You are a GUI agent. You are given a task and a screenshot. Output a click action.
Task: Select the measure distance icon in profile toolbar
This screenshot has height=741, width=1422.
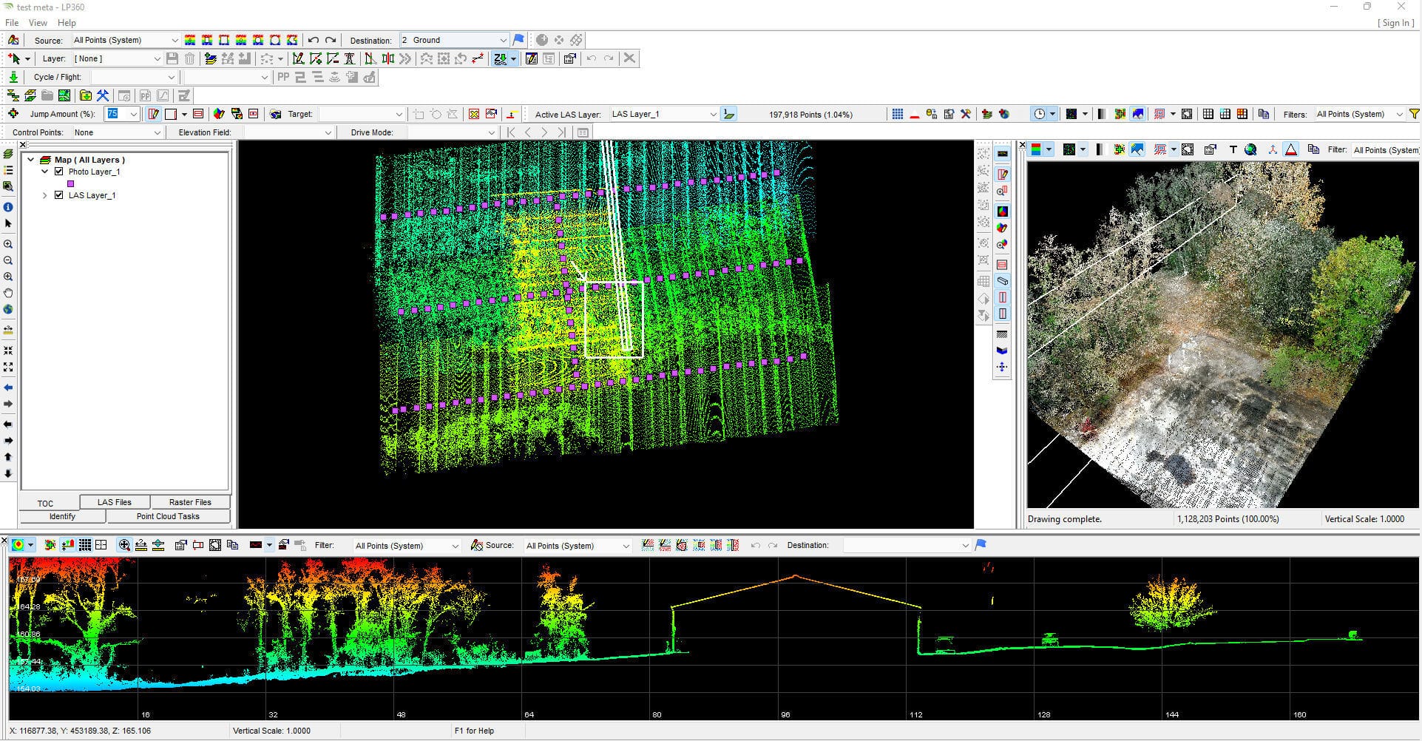[x=142, y=546]
